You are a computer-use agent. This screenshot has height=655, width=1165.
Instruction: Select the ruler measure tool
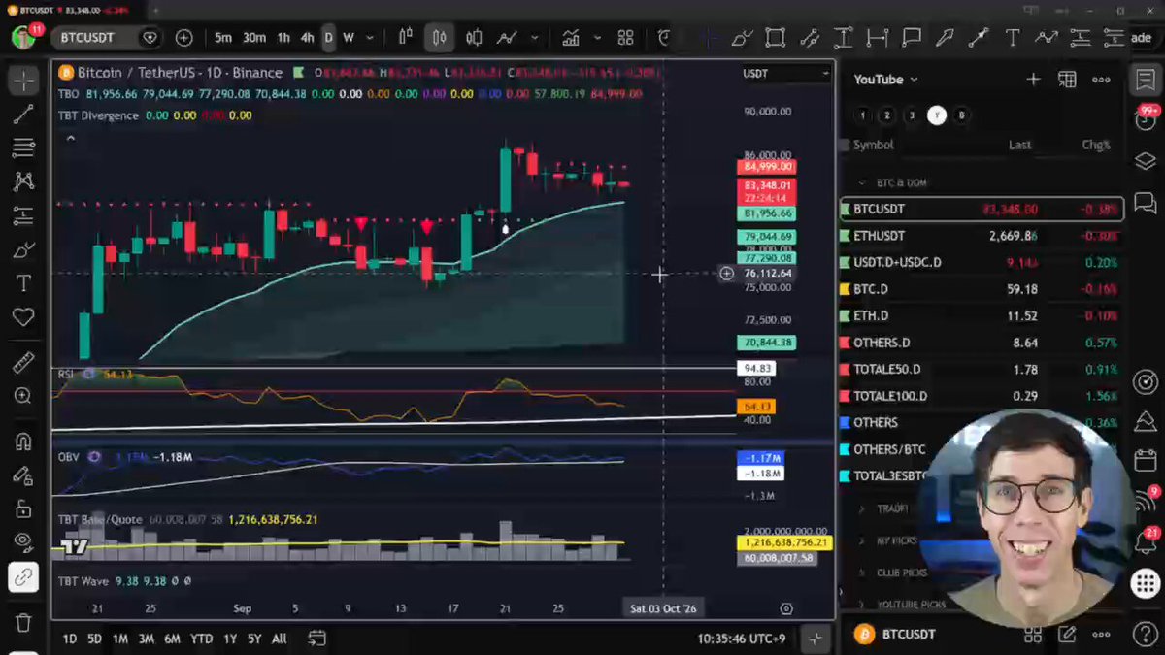(23, 363)
